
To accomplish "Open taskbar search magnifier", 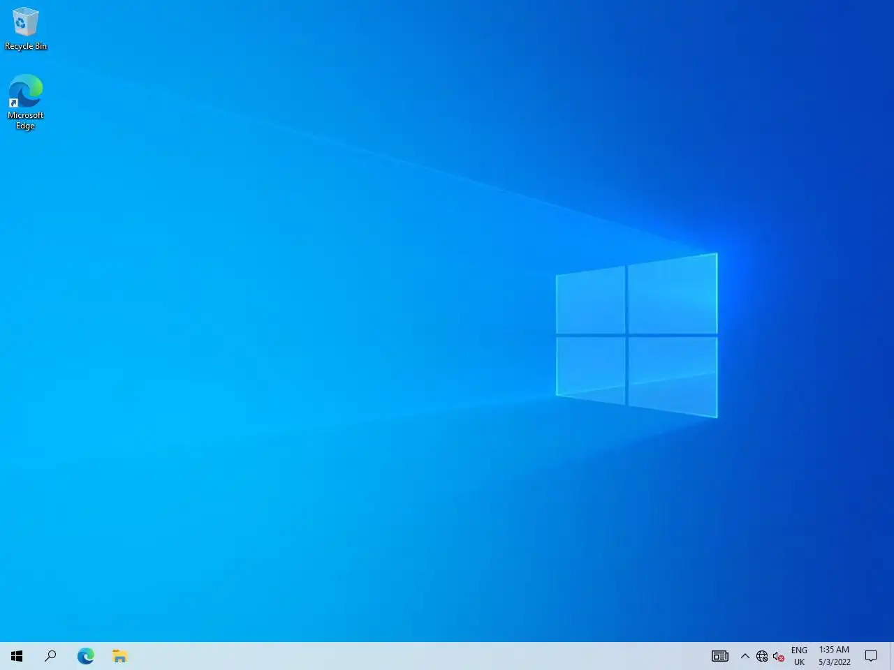I will tap(50, 656).
